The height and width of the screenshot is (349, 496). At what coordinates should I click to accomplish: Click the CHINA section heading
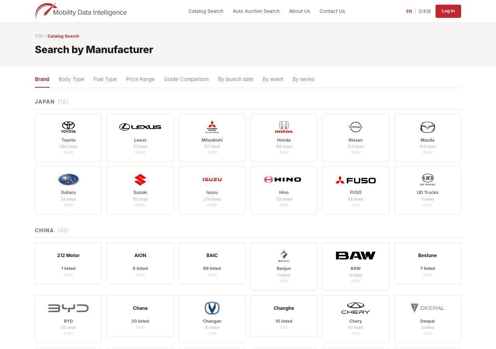point(44,230)
